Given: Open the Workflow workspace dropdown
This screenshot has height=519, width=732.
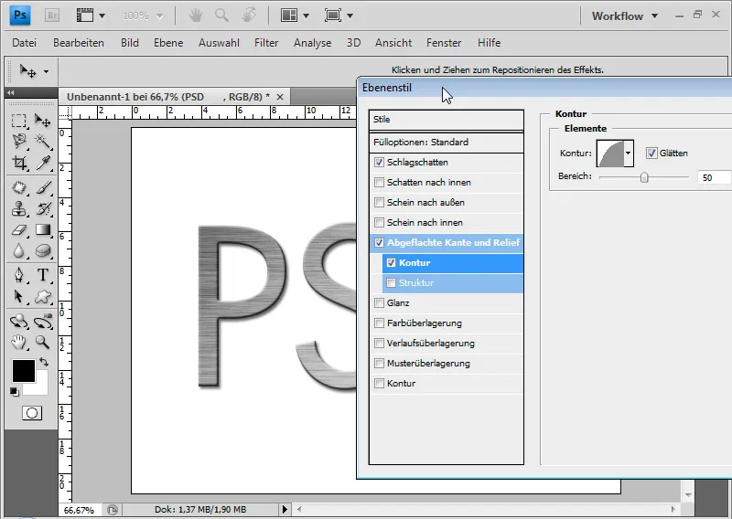Looking at the screenshot, I should tap(625, 16).
